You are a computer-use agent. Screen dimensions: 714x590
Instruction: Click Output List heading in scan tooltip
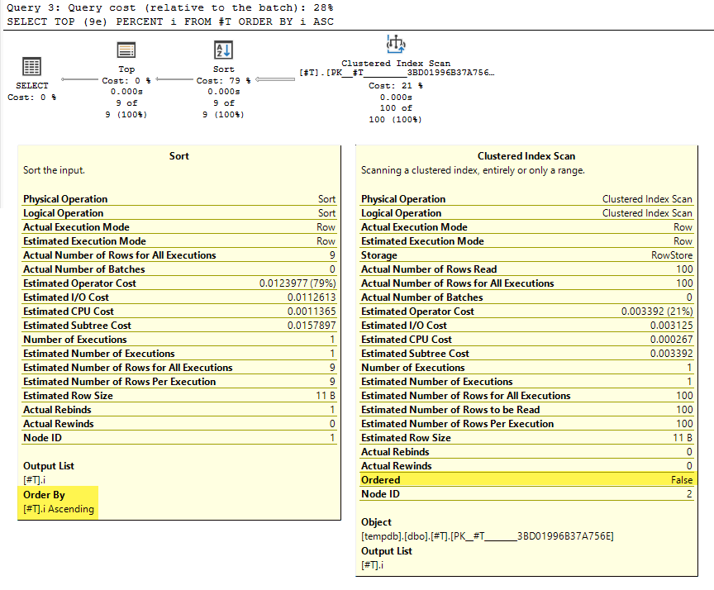click(x=387, y=551)
